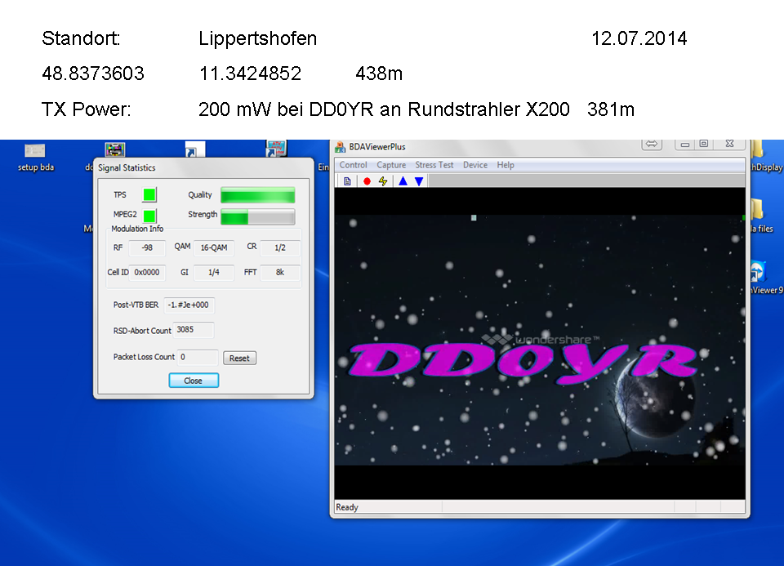
Task: Expand the Device menu
Action: pyautogui.click(x=474, y=165)
